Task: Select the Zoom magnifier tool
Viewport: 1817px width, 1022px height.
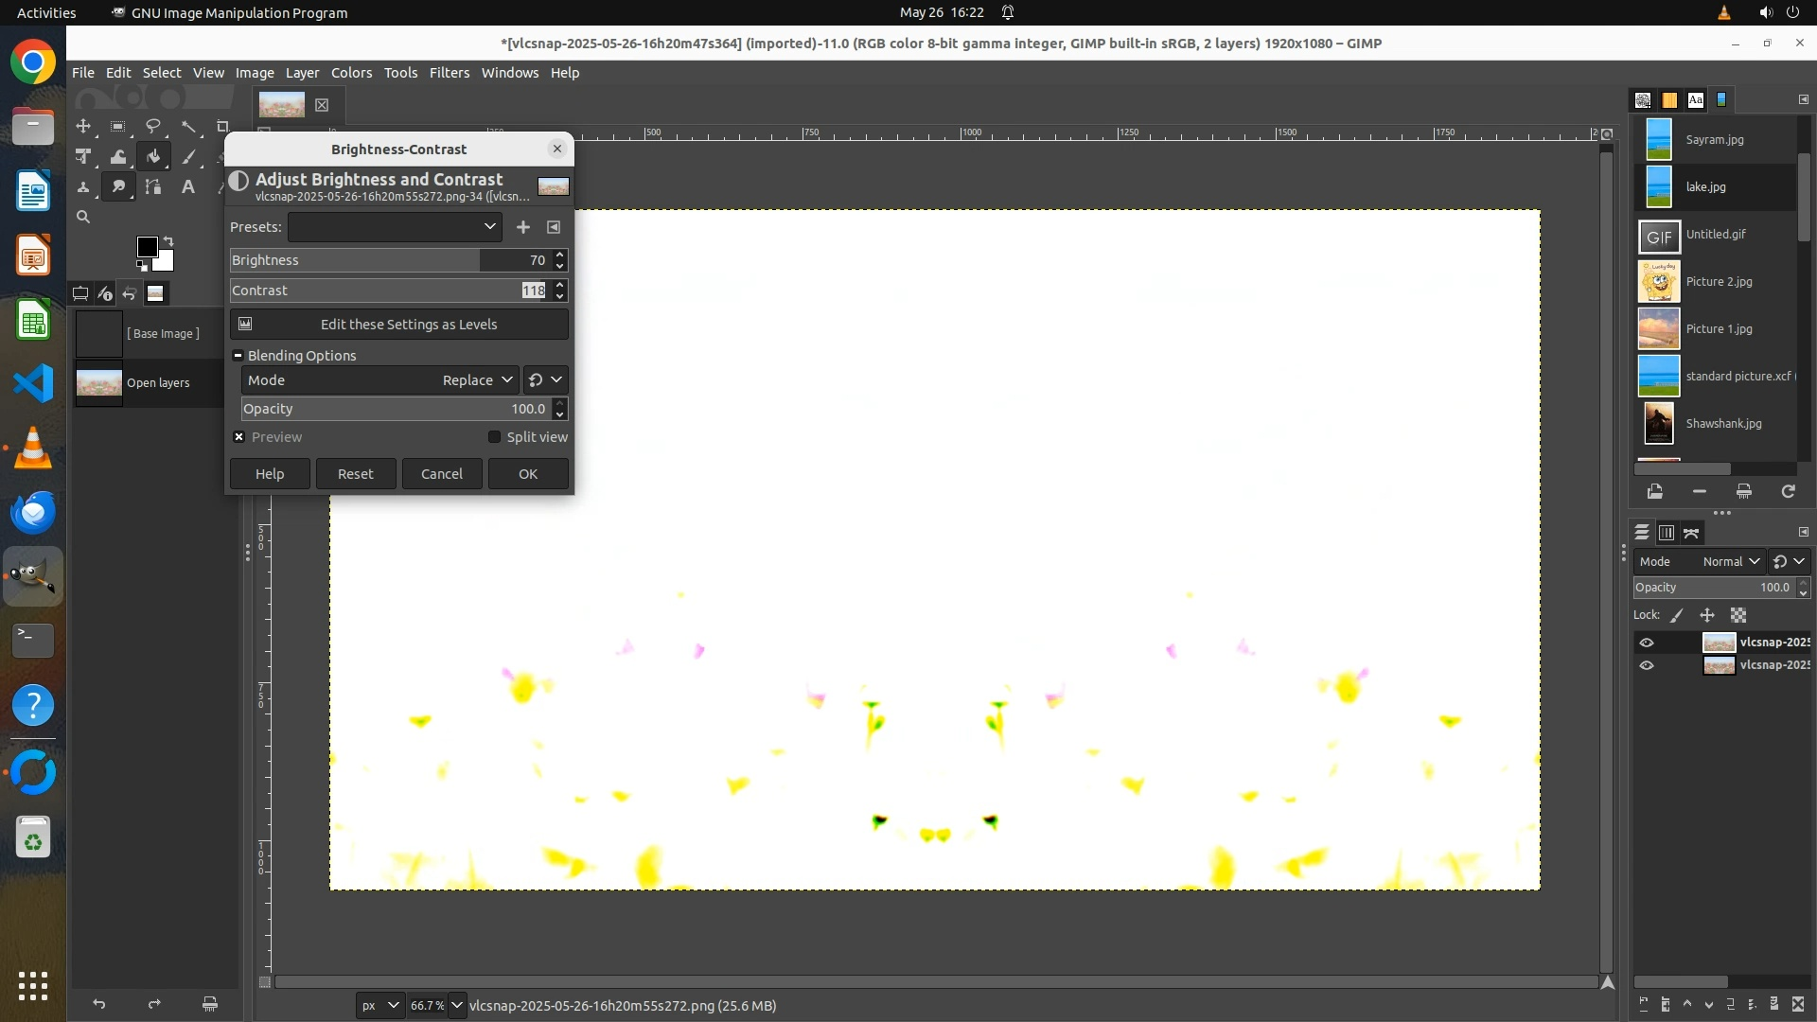Action: tap(83, 218)
